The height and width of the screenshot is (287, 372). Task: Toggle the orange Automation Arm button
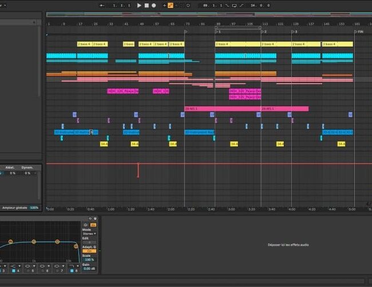tap(170, 5)
